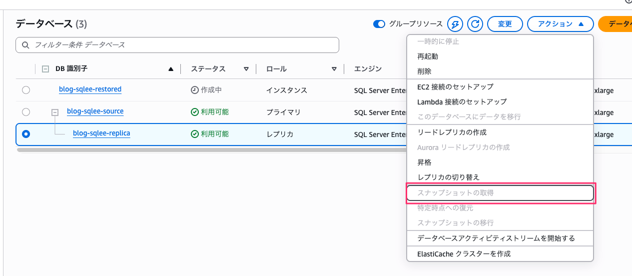Click the レプリカ role cell
This screenshot has width=632, height=276.
(x=280, y=134)
